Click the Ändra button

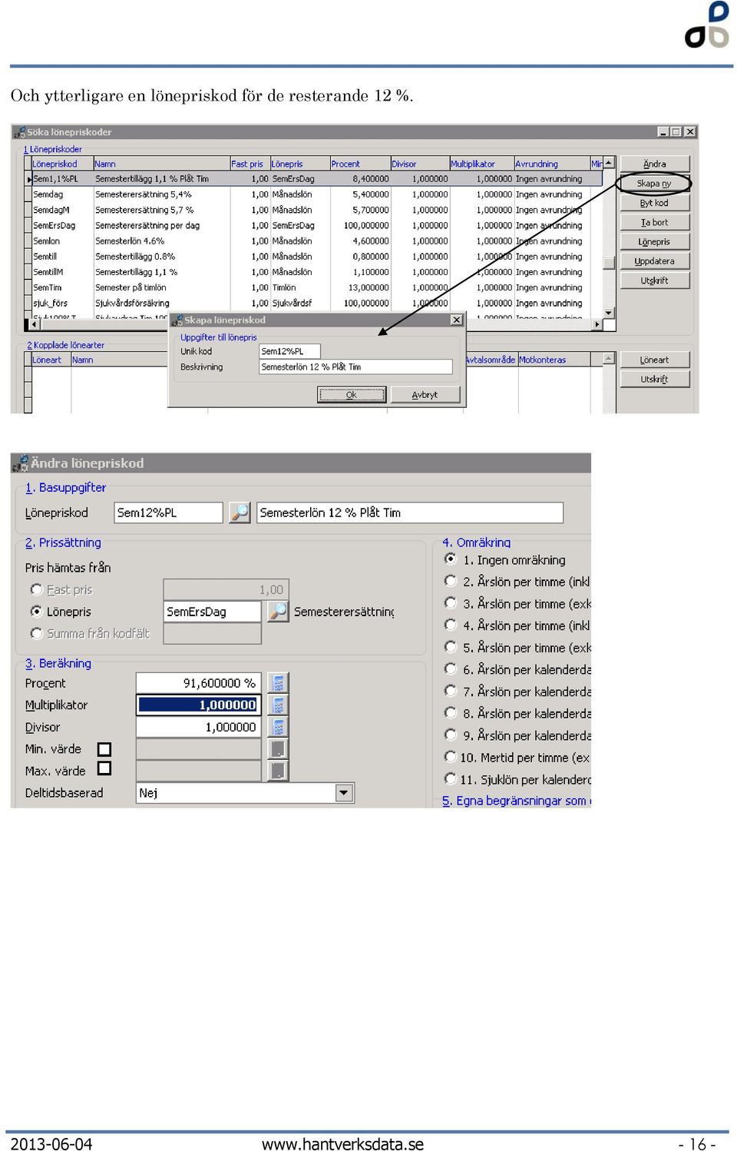click(x=655, y=164)
